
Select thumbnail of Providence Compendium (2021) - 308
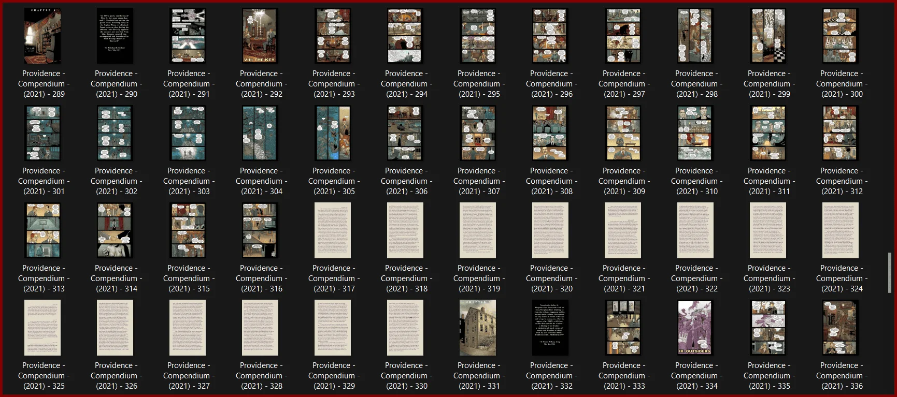click(550, 133)
